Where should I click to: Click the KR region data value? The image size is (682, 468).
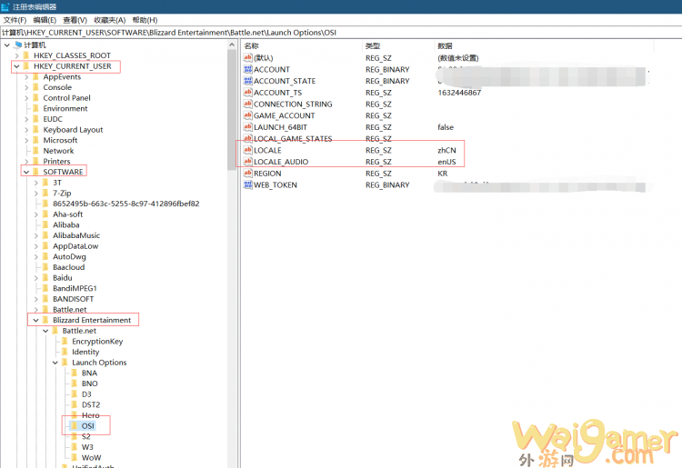point(442,174)
